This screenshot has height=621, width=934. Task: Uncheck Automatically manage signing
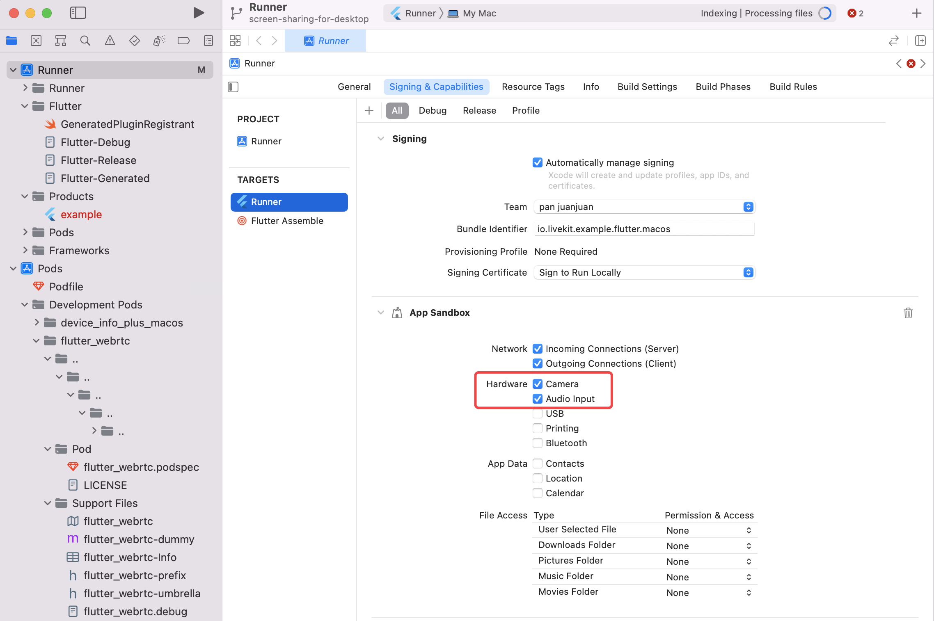tap(538, 162)
